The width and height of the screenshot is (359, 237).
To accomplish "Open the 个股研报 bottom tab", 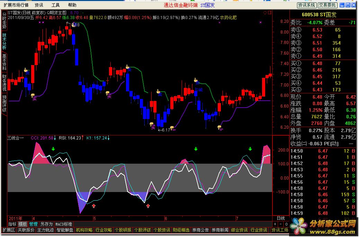I will 123,230.
